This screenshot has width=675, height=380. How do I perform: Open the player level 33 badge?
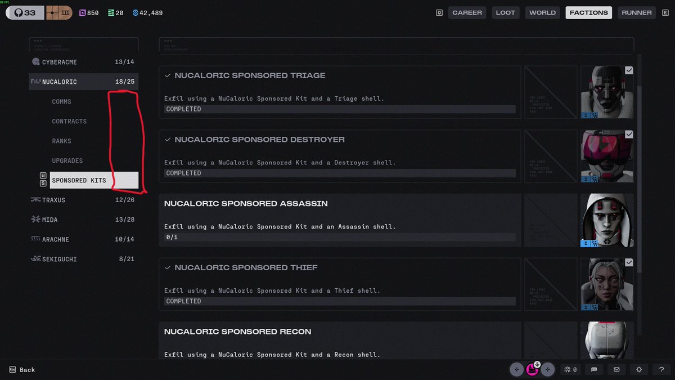pyautogui.click(x=25, y=12)
